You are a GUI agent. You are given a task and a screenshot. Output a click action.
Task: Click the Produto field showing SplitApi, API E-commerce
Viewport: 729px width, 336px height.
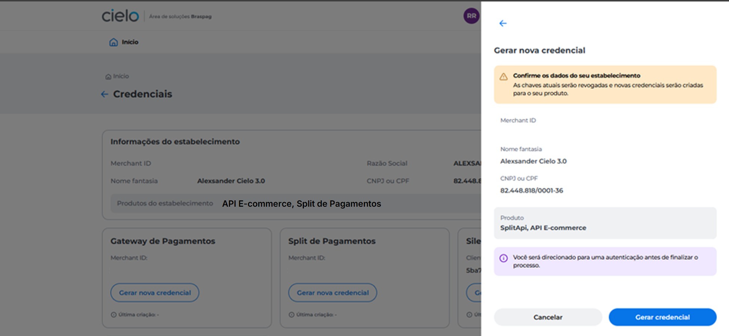click(605, 223)
